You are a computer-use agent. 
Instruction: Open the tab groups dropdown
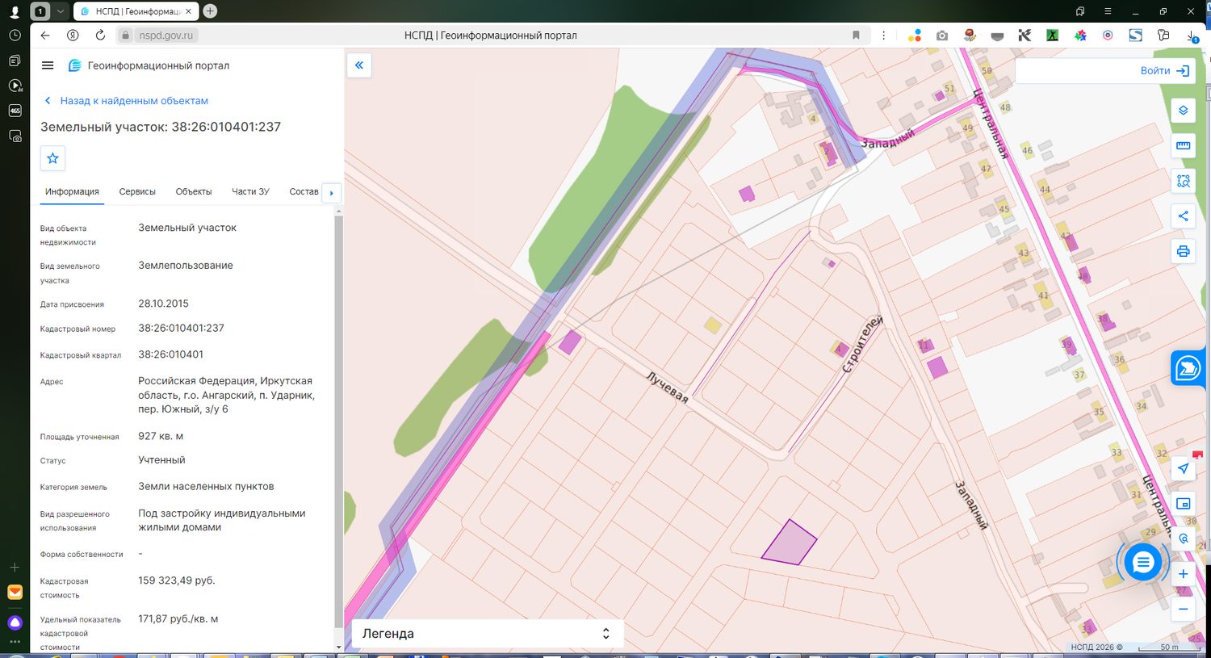coord(60,11)
